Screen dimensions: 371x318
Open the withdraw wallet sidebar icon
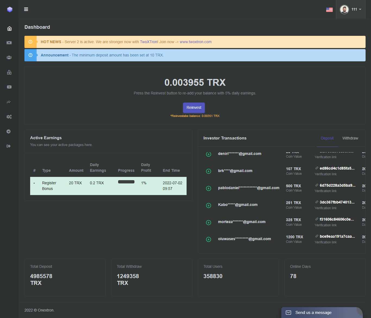pos(9,72)
